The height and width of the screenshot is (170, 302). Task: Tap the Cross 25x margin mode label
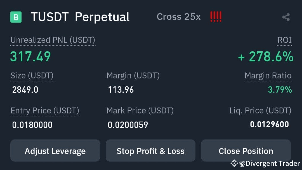coord(179,17)
